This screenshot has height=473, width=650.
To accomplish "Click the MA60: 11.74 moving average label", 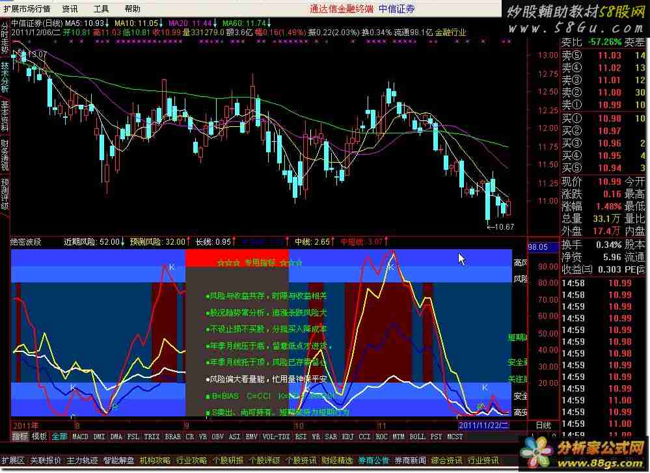I will click(247, 23).
